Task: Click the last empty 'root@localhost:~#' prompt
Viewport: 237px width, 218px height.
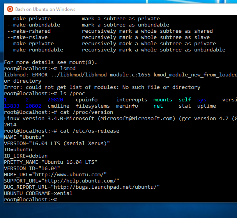Action: pyautogui.click(x=30, y=200)
